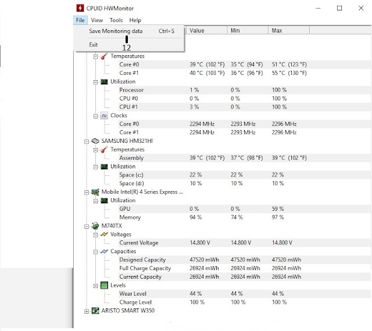This screenshot has height=331, width=372.
Task: Select the CPU #1 utilization row
Action: click(244, 107)
